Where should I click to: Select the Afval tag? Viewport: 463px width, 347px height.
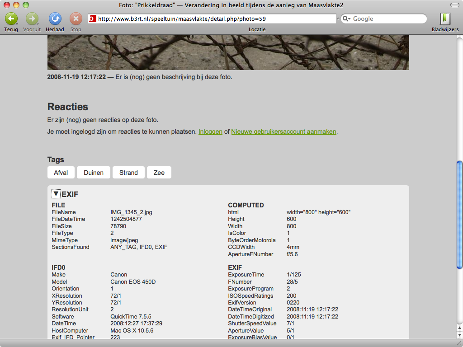click(x=61, y=173)
